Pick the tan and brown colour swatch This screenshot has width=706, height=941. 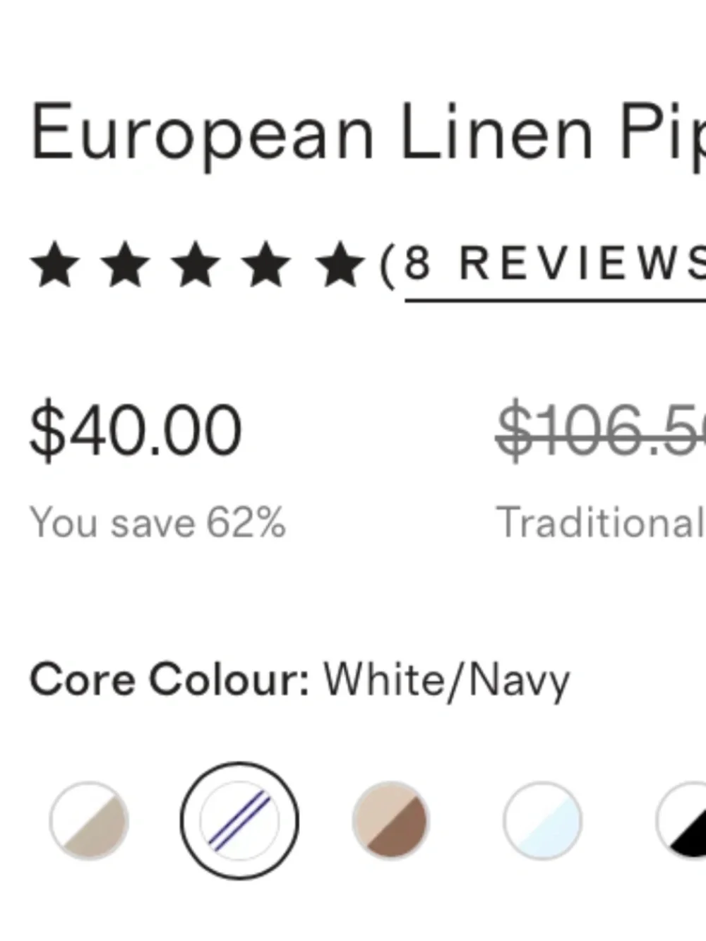pos(390,821)
